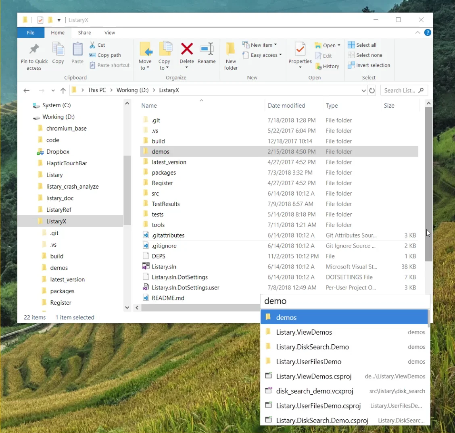Go up one folder level

click(x=63, y=90)
